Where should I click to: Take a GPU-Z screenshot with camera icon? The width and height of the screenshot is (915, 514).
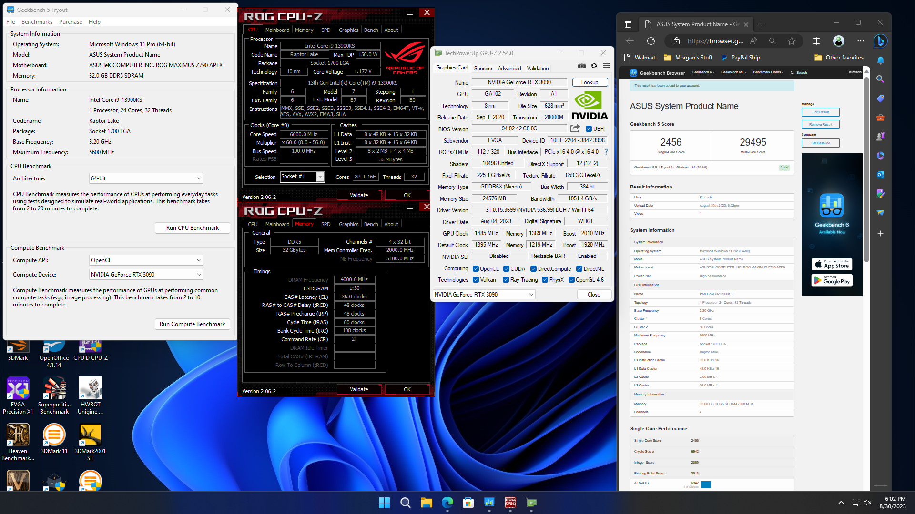tap(582, 66)
